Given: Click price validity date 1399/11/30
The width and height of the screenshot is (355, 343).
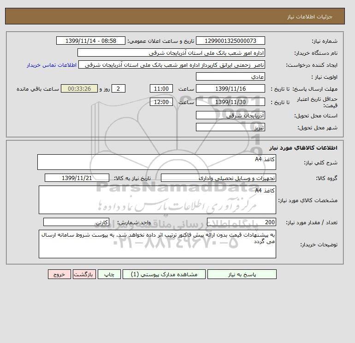Looking at the screenshot, I should [x=230, y=102].
